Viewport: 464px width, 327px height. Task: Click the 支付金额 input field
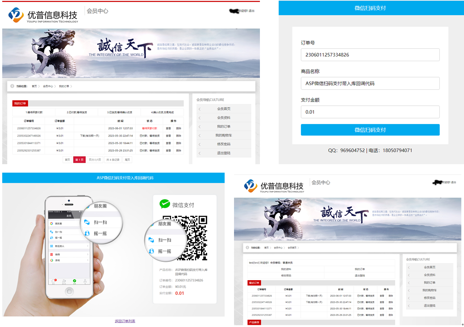[370, 112]
